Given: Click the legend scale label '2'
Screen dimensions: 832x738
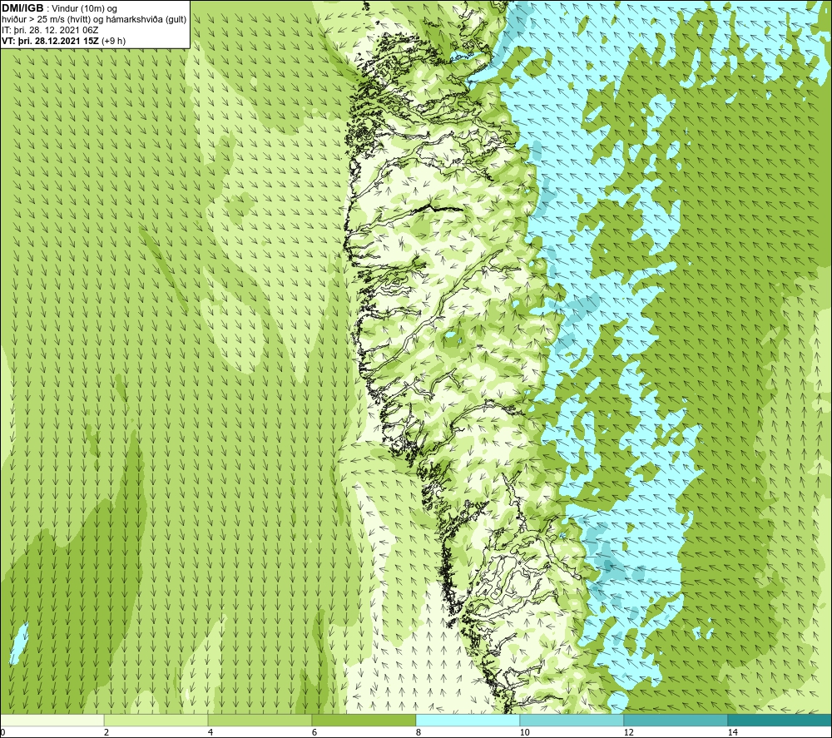Looking at the screenshot, I should tap(106, 733).
